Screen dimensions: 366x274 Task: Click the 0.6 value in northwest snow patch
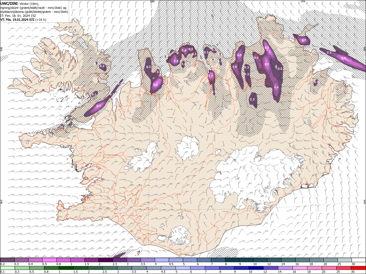(156, 85)
